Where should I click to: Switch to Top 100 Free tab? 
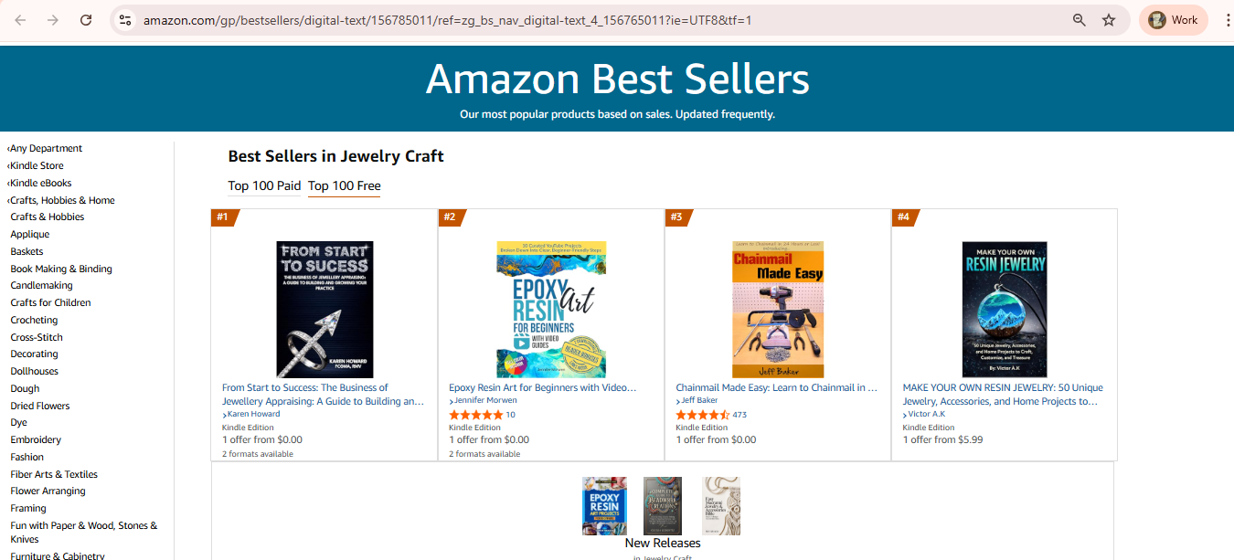point(344,186)
